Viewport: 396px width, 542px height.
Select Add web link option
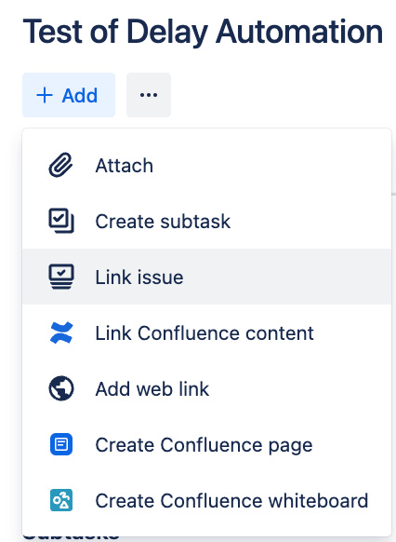(x=206, y=388)
